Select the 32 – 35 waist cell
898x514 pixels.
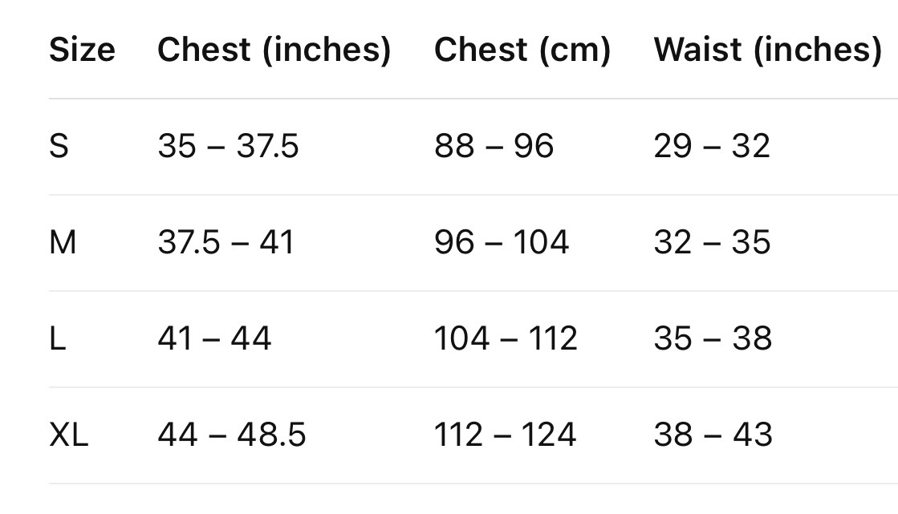(712, 242)
